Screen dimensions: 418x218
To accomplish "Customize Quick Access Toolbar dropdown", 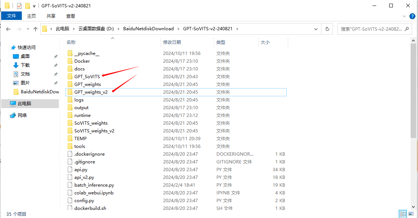I will [x=34, y=6].
